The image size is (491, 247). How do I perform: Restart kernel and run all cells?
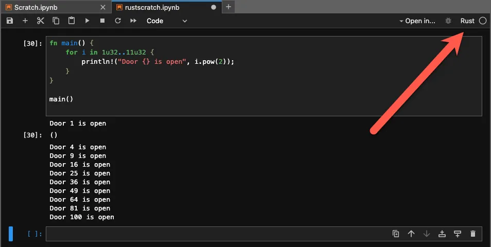[133, 21]
